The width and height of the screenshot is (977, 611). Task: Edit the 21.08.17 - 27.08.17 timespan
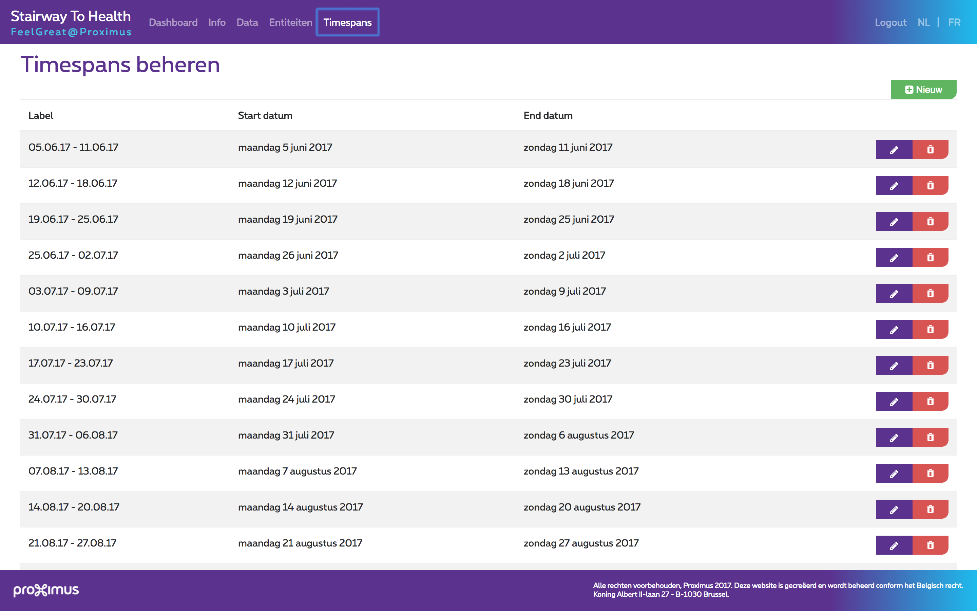[x=894, y=545]
